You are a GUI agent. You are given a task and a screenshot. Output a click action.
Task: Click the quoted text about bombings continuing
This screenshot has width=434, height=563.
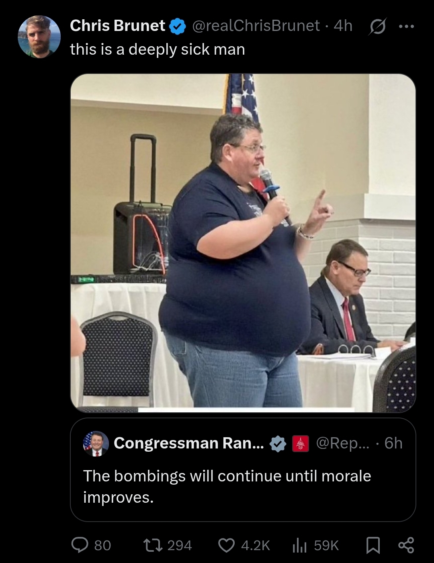[227, 486]
